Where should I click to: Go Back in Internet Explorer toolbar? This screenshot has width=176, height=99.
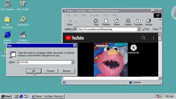click(70, 23)
